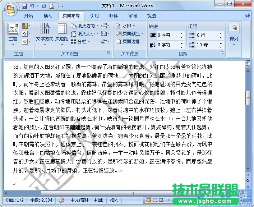This screenshot has height=207, width=254.
Task: Click the 字数: 2,334 word count button
Action: (42, 200)
